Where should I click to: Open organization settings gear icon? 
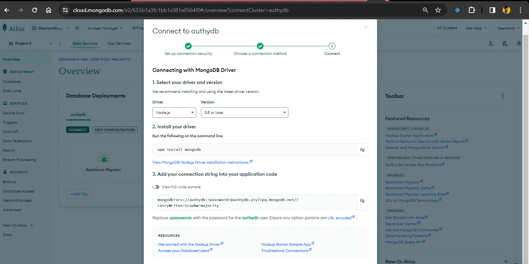pyautogui.click(x=77, y=28)
